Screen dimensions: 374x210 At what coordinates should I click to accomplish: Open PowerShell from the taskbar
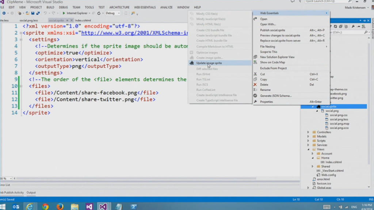(134, 207)
